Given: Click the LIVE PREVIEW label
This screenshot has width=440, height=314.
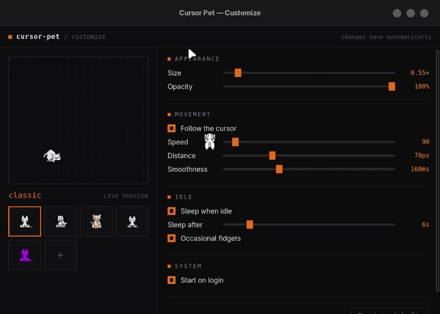Looking at the screenshot, I should tap(126, 196).
